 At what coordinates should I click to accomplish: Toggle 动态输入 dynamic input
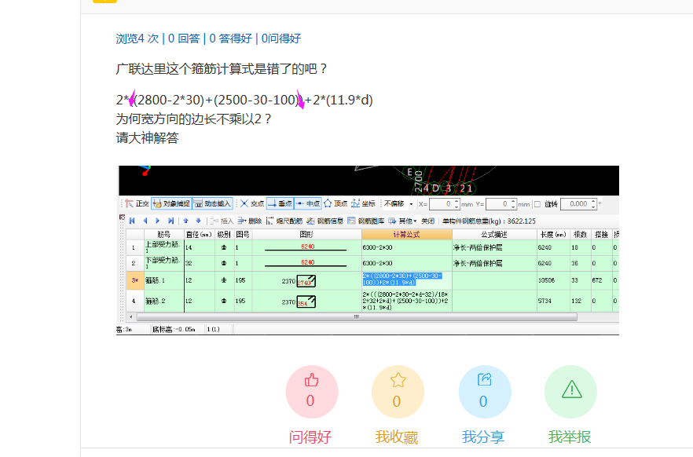point(212,203)
